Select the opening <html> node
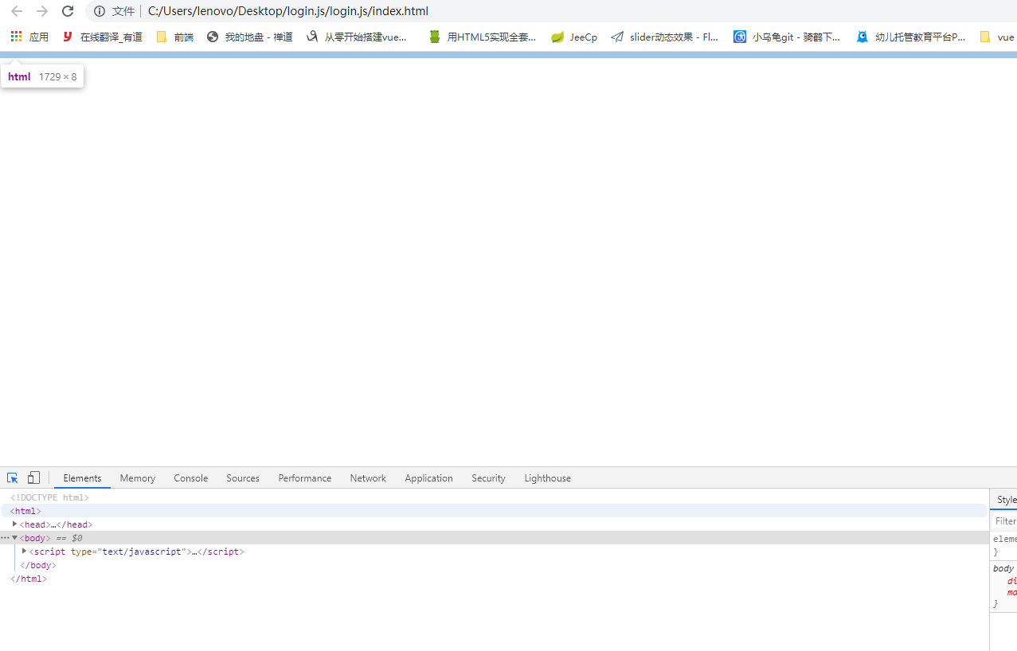Image resolution: width=1017 pixels, height=651 pixels. click(x=25, y=511)
